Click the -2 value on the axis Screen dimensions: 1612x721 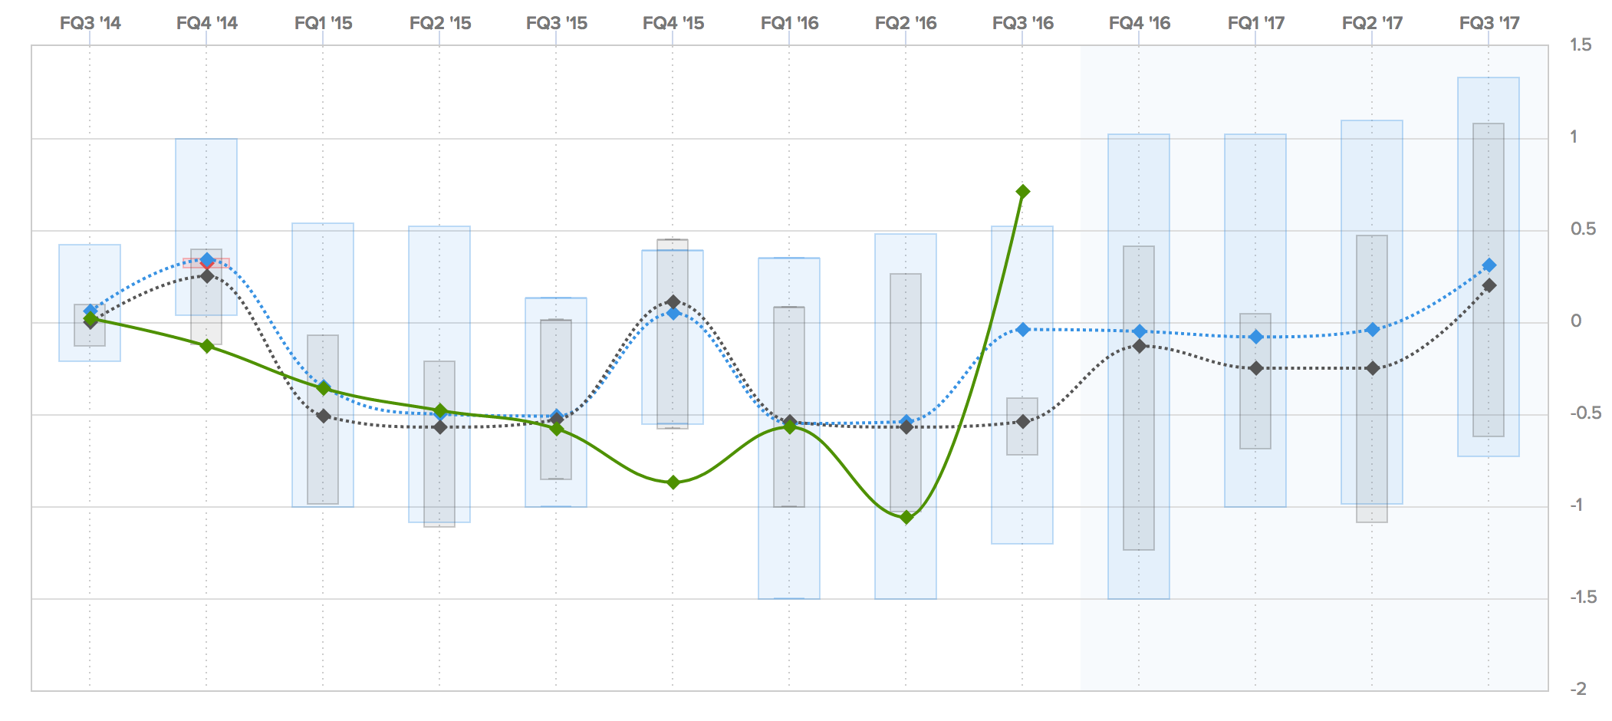[1577, 690]
